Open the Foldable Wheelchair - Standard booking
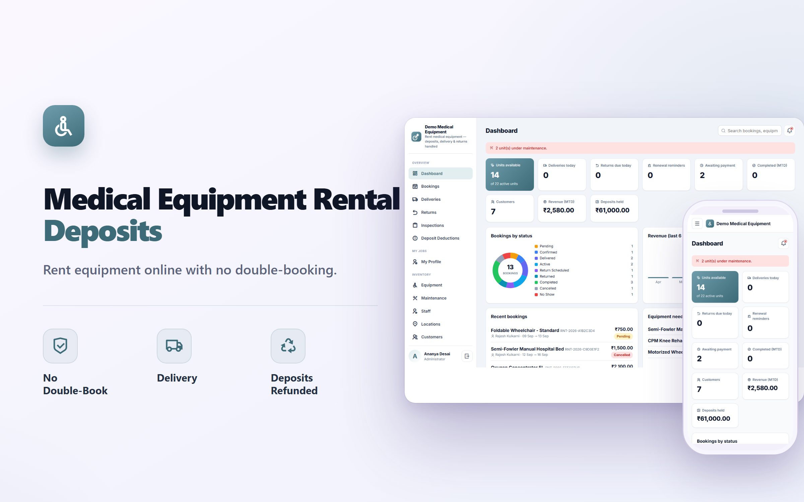804x502 pixels. [562, 333]
